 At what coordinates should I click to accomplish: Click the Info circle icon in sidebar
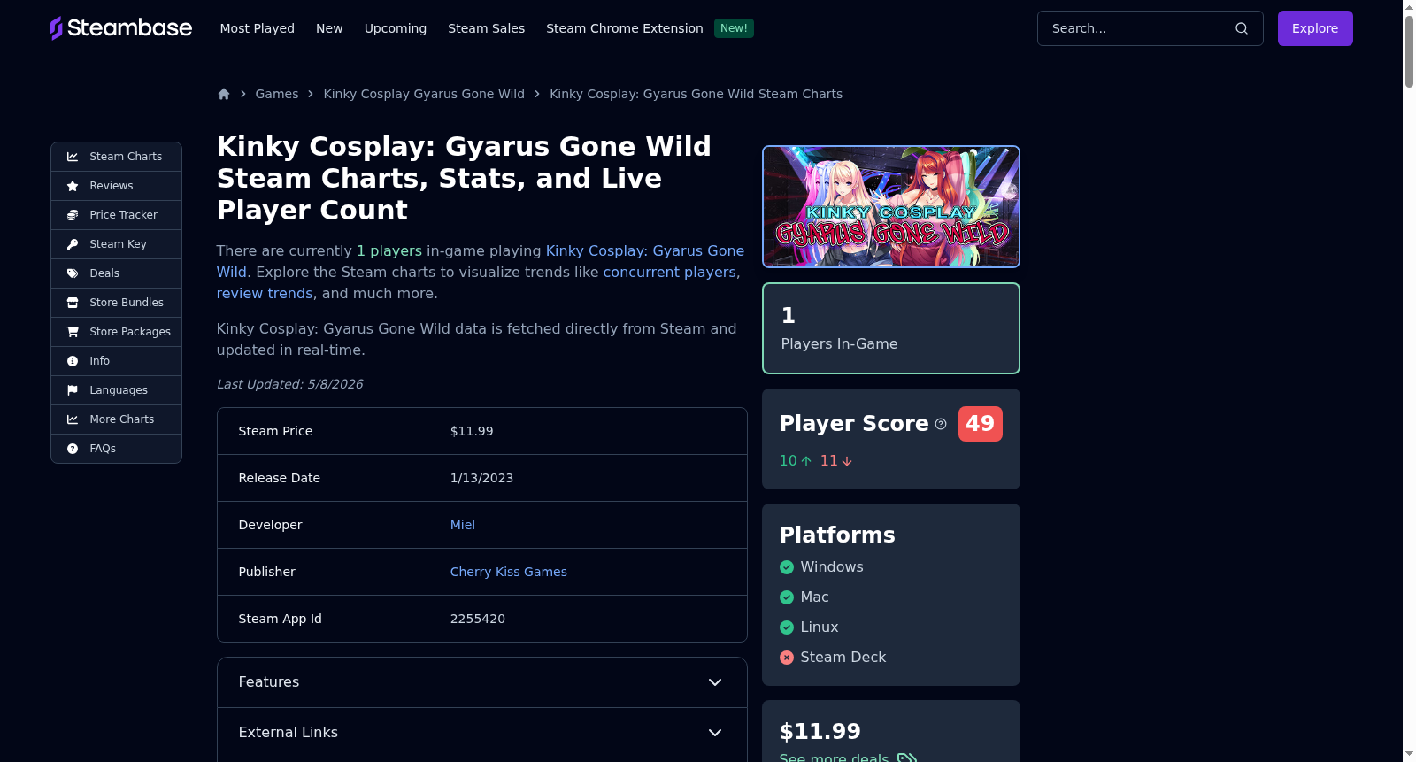[73, 361]
